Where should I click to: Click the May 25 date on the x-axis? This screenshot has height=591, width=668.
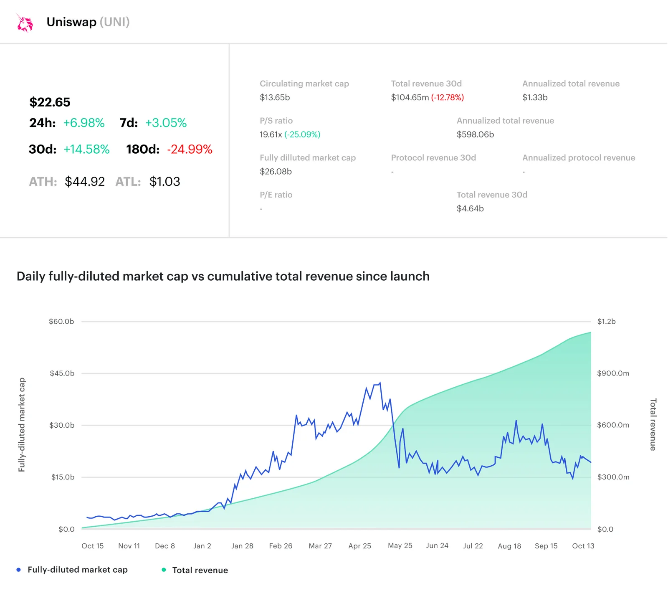click(x=400, y=546)
